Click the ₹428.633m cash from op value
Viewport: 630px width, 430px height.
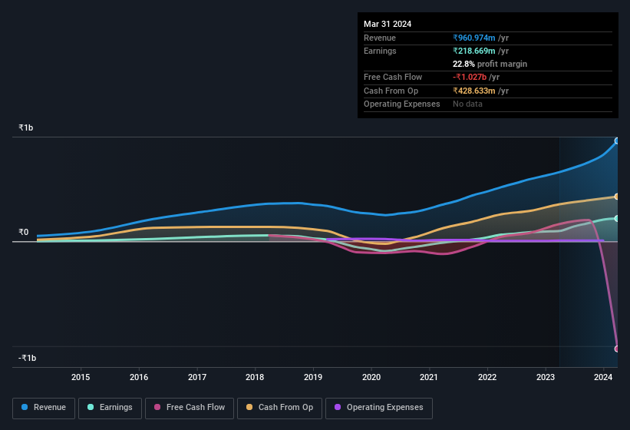474,91
